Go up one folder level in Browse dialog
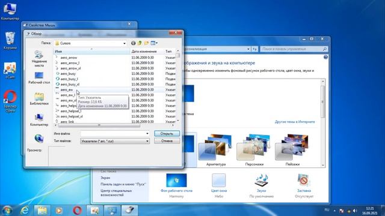The height and width of the screenshot is (216, 385). pyautogui.click(x=140, y=43)
